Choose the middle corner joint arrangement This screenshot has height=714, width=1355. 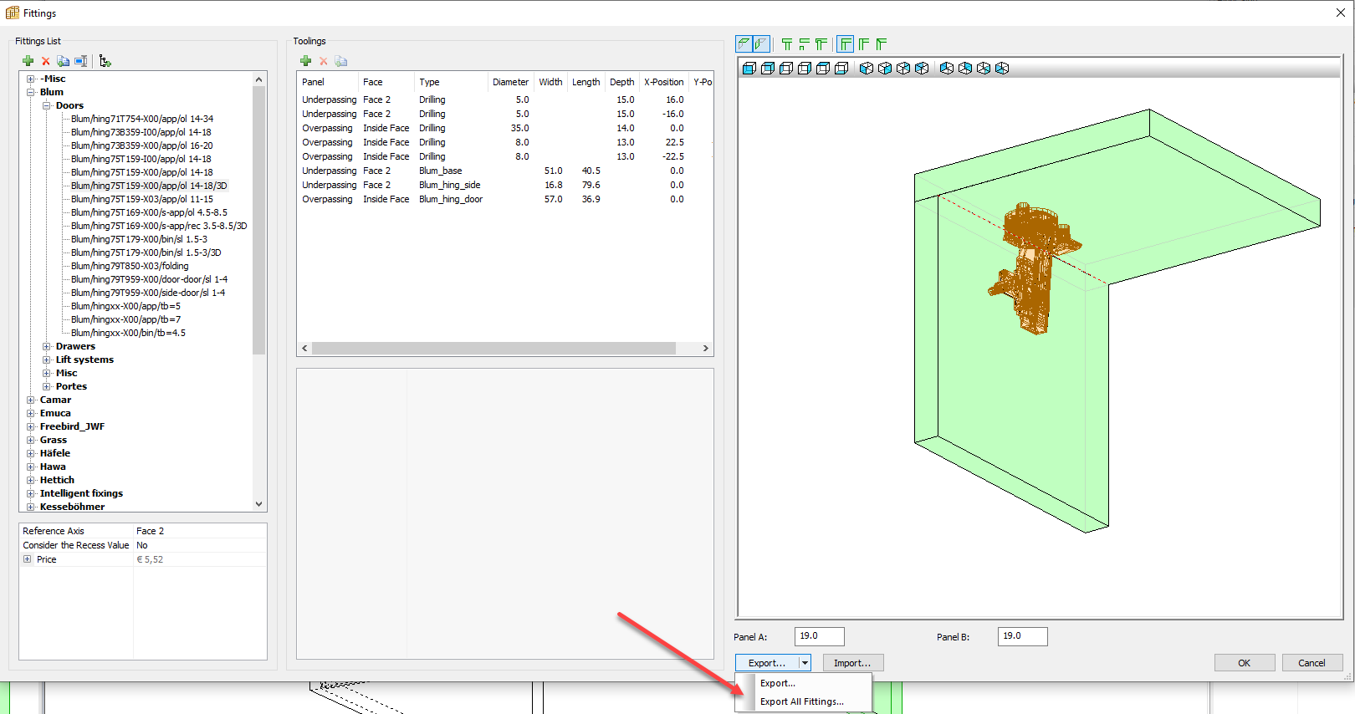pos(864,44)
